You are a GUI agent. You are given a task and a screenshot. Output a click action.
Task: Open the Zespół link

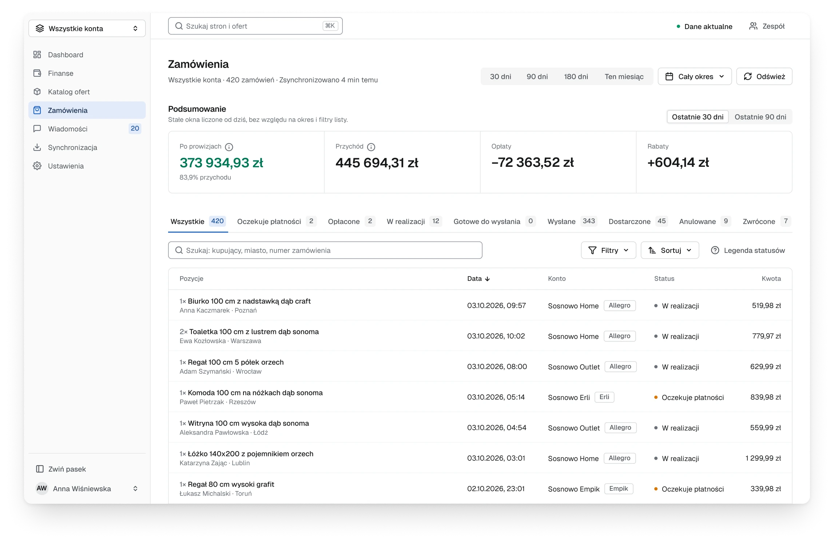point(767,26)
